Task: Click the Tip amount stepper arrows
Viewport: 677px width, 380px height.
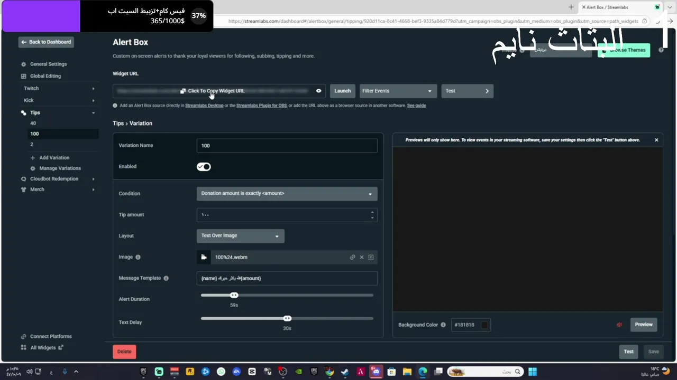Action: pyautogui.click(x=372, y=215)
